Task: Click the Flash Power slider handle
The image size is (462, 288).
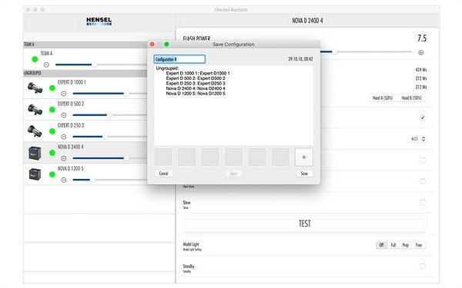Action: (335, 52)
